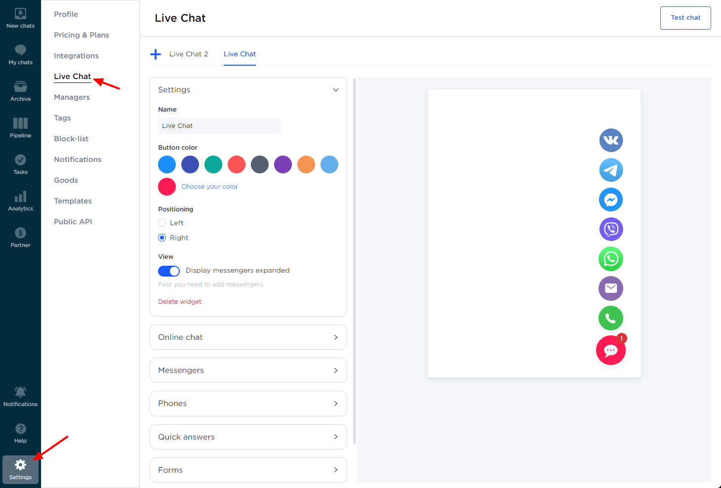Open the Pipeline sidebar icon
The height and width of the screenshot is (488, 721).
point(20,127)
